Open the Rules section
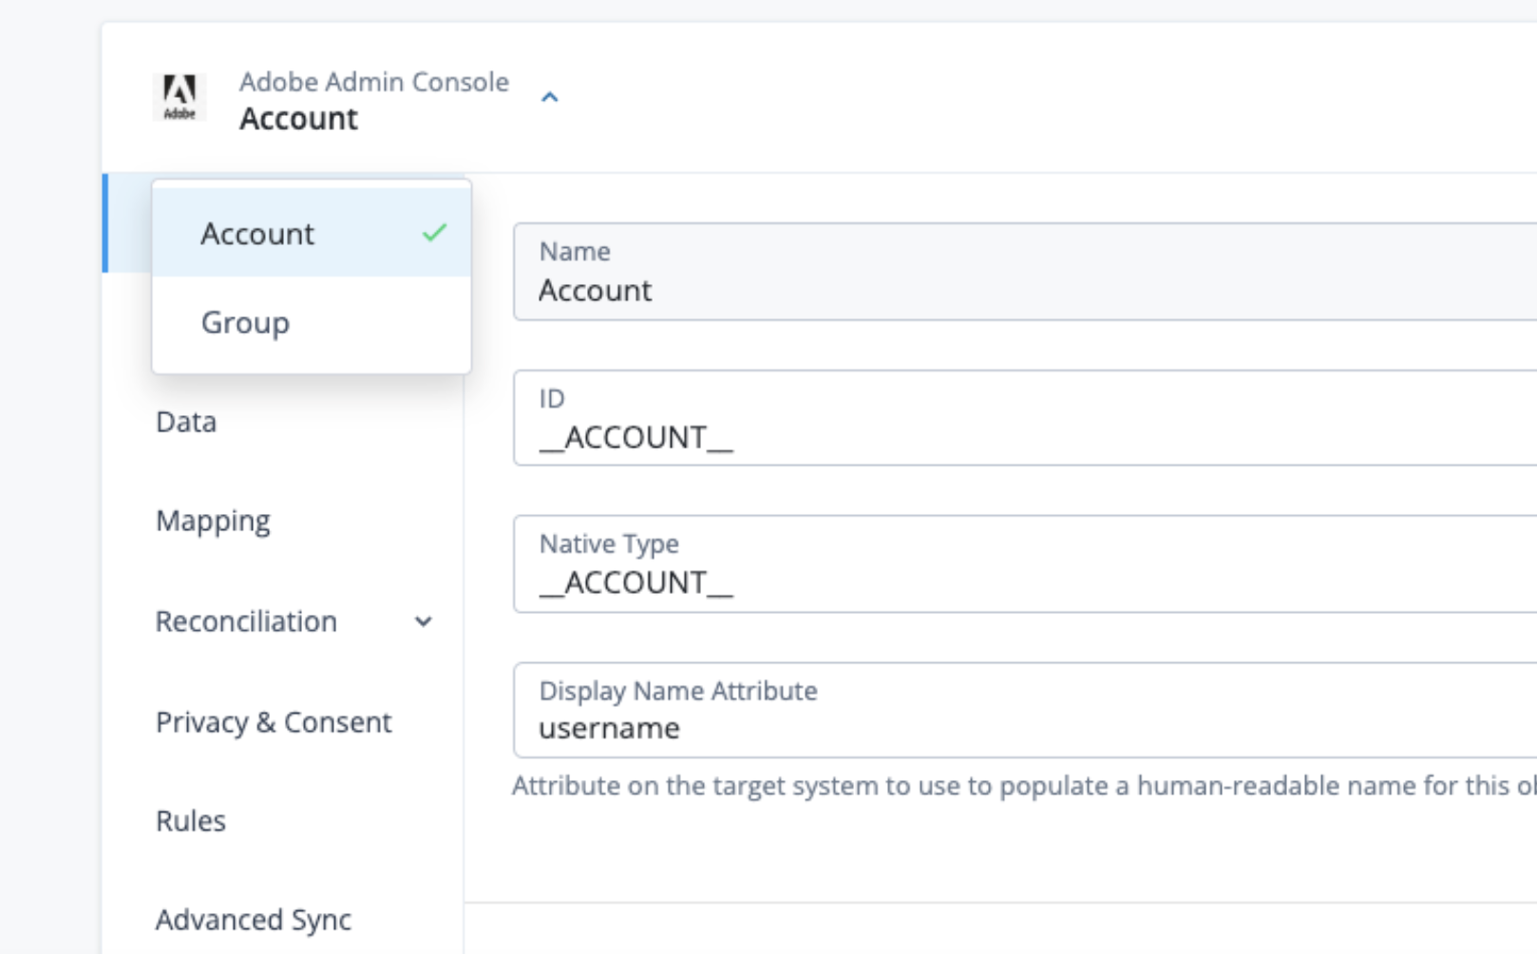The width and height of the screenshot is (1537, 954). tap(190, 820)
